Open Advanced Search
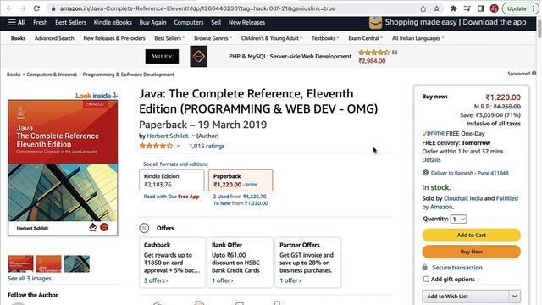 [54, 38]
